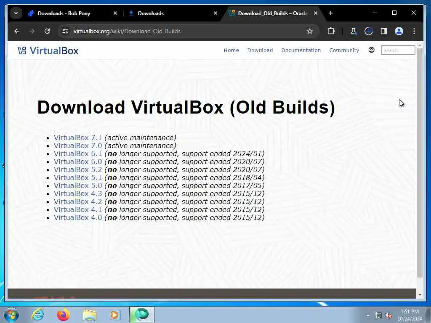Open the VirtualBox 4.1 link

pos(78,209)
